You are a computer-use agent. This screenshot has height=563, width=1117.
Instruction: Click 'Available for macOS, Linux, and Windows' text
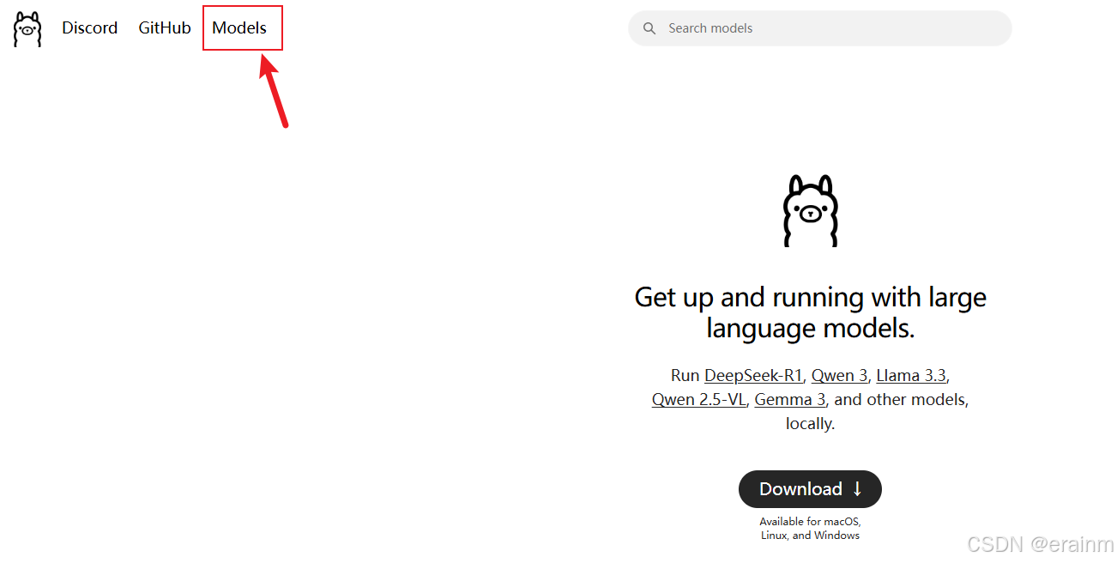810,528
